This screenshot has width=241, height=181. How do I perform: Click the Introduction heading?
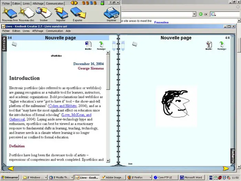coord(24,78)
